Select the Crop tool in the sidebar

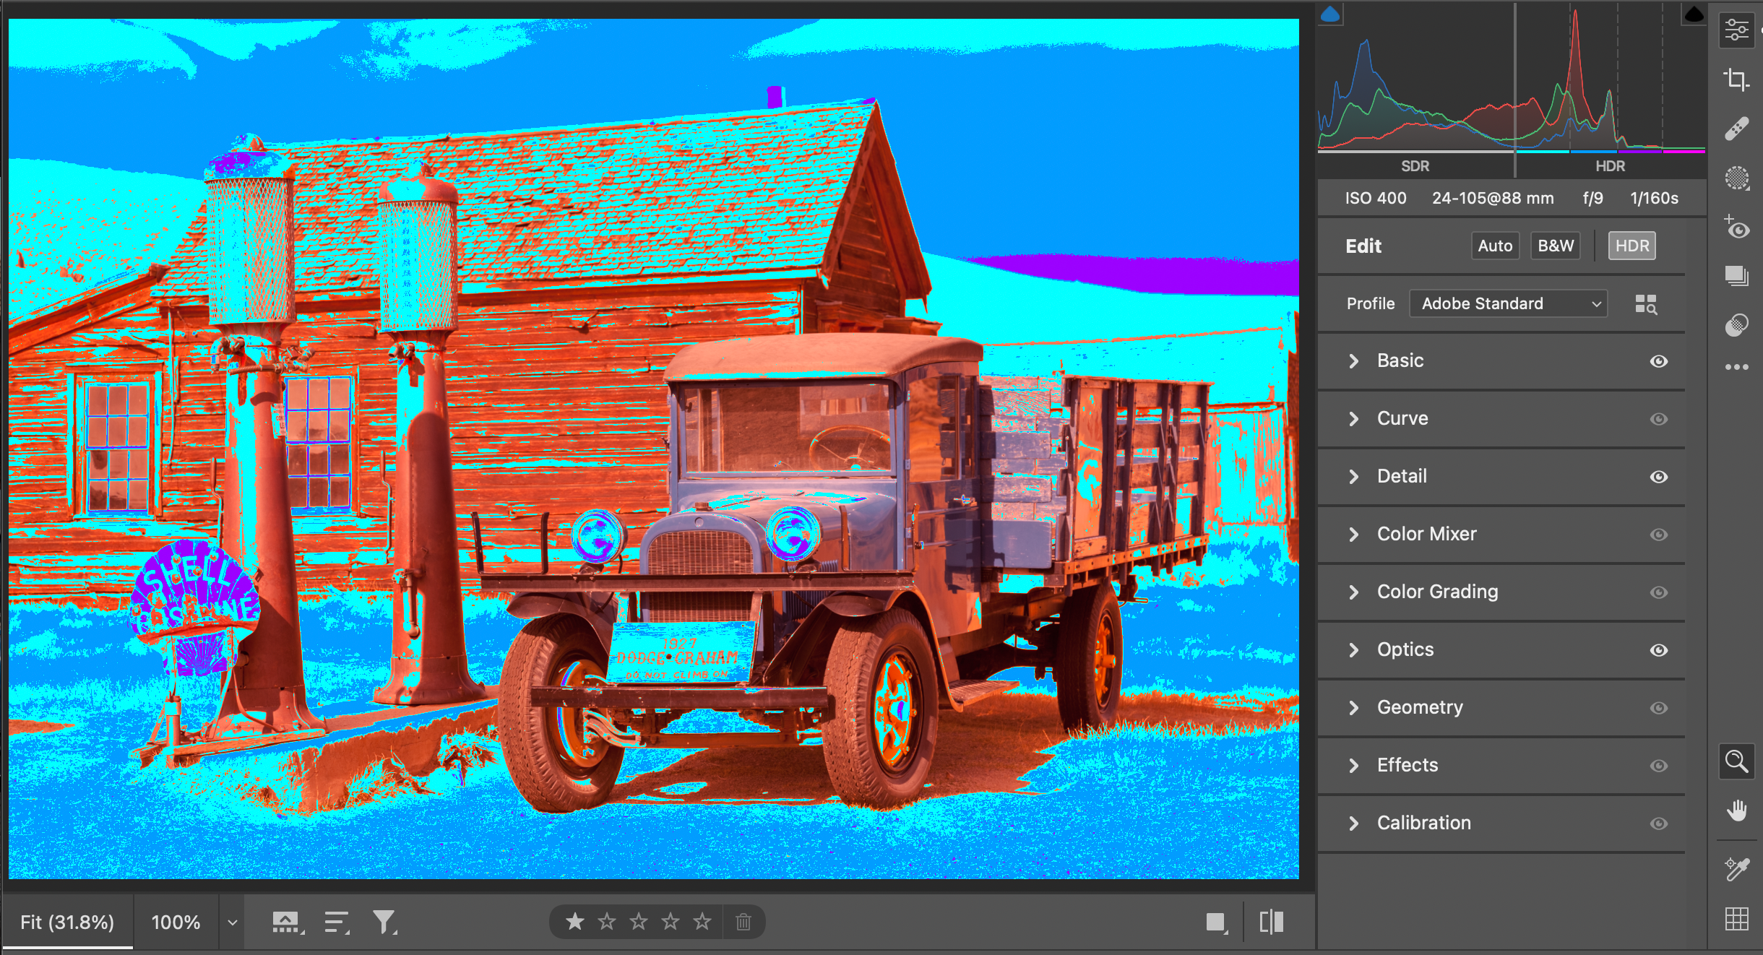coord(1736,79)
